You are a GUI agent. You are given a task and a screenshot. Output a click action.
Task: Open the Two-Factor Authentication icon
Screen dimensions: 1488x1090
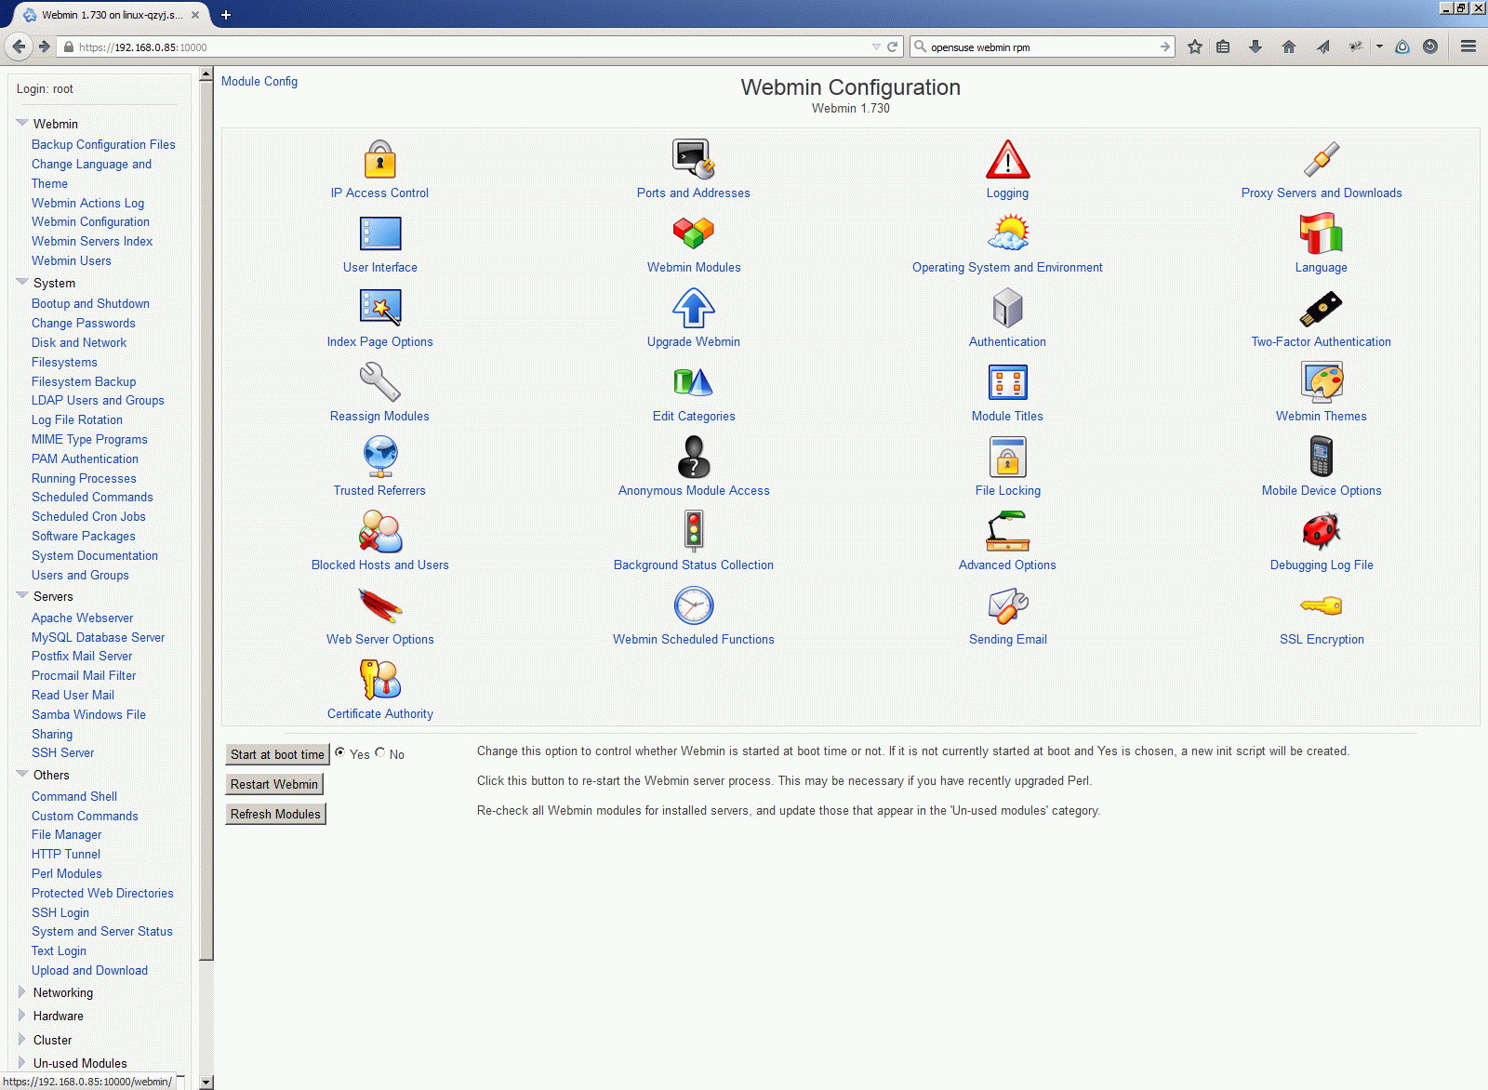pos(1321,308)
